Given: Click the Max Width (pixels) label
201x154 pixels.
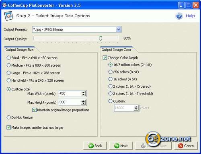Looking at the screenshot, I should [x=41, y=94].
